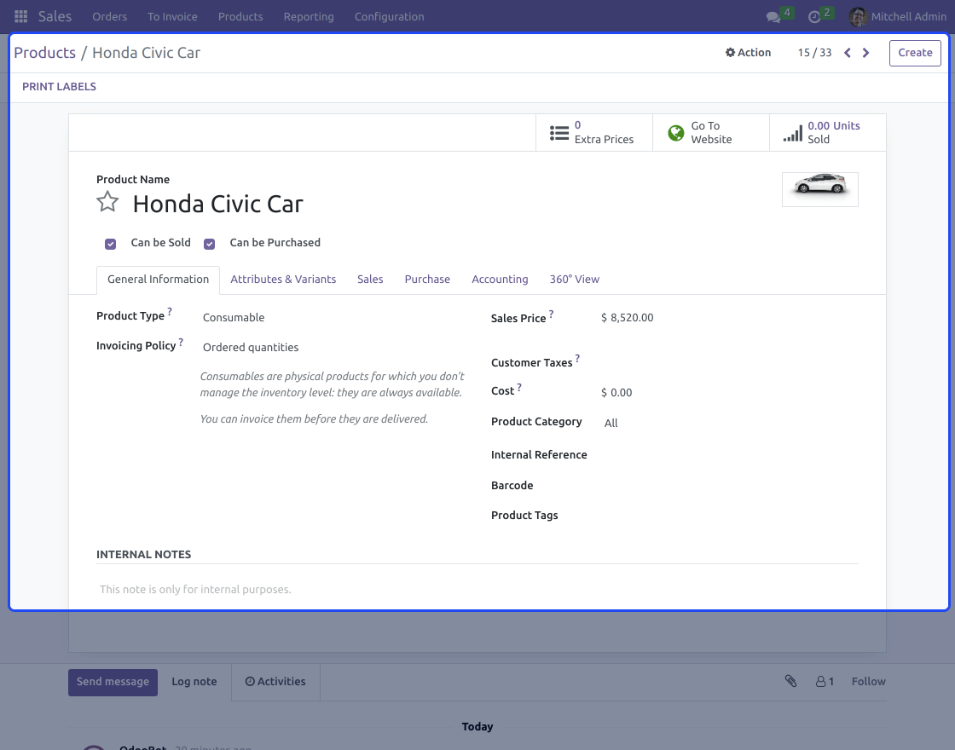The height and width of the screenshot is (750, 955).
Task: Click Customer Taxes help question mark
Action: (x=577, y=359)
